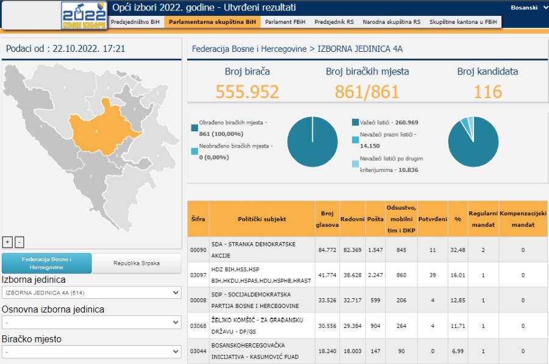Switch to the Republika Srpska toggle

pos(137,263)
